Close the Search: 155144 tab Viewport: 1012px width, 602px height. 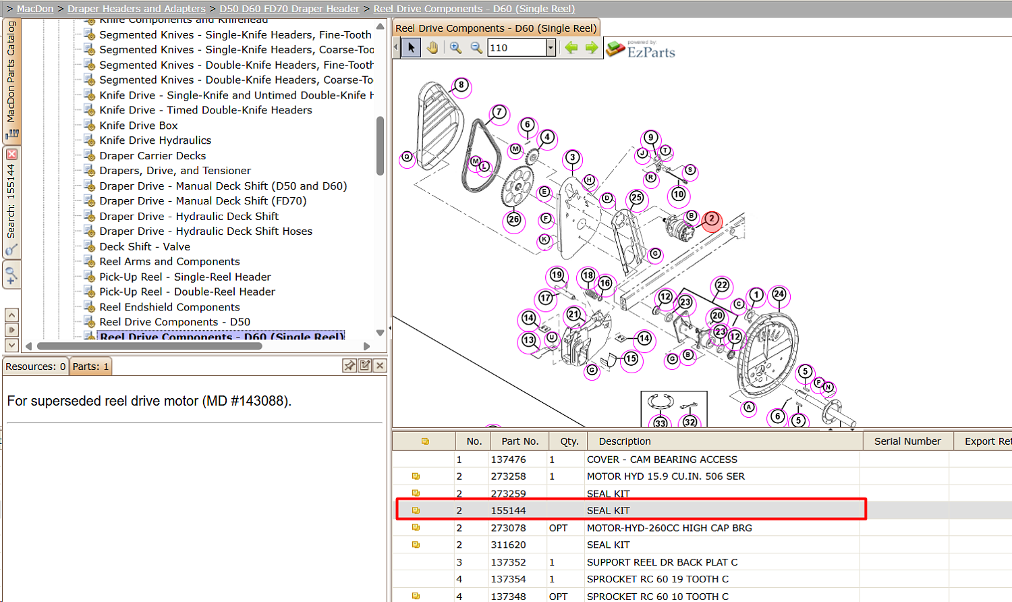[11, 155]
